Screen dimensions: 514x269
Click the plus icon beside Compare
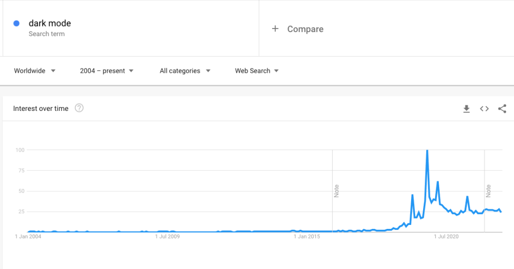click(275, 29)
